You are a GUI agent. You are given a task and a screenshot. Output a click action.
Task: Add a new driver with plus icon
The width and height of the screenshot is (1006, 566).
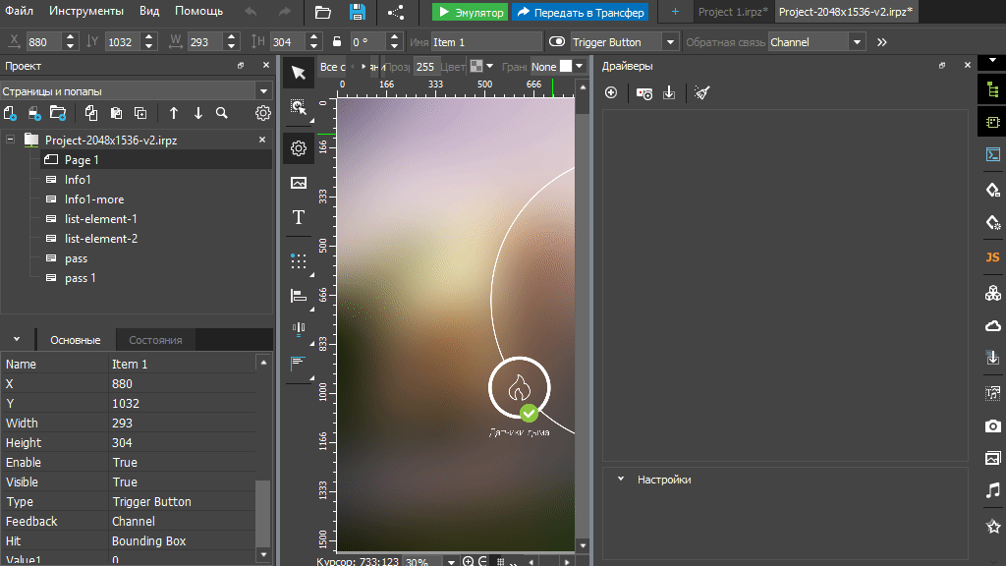point(611,92)
